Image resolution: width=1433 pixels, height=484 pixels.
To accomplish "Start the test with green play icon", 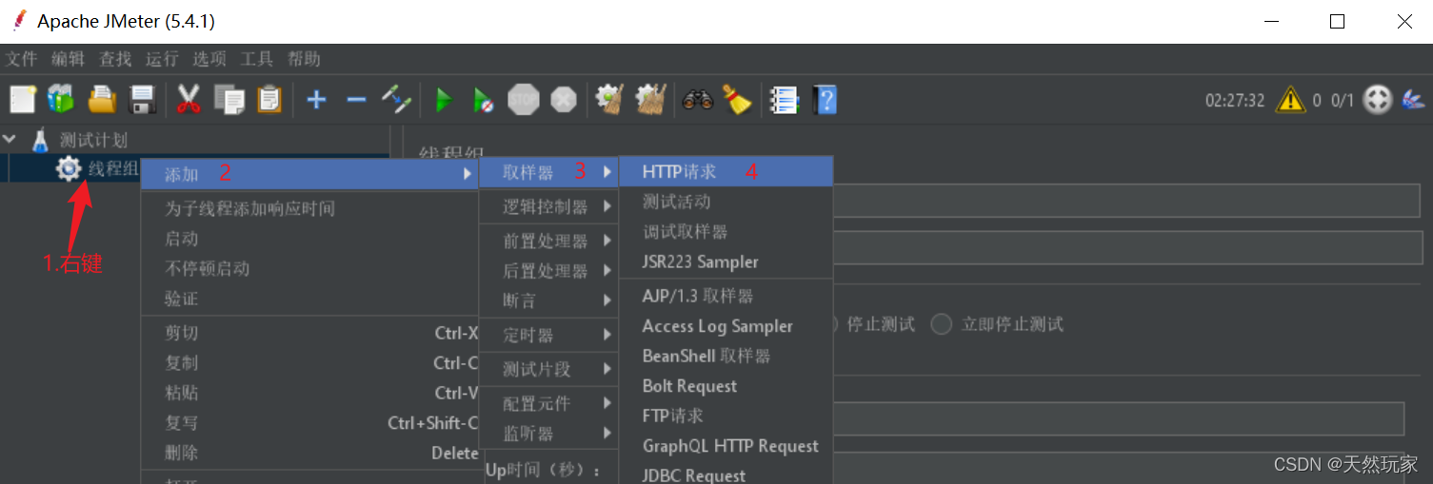I will [444, 99].
